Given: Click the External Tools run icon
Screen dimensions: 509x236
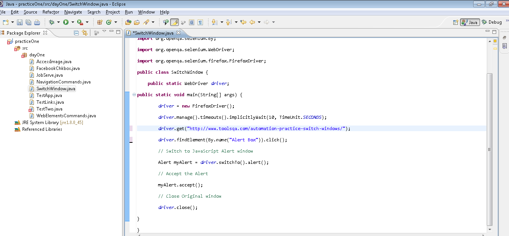Looking at the screenshot, I should [x=80, y=22].
